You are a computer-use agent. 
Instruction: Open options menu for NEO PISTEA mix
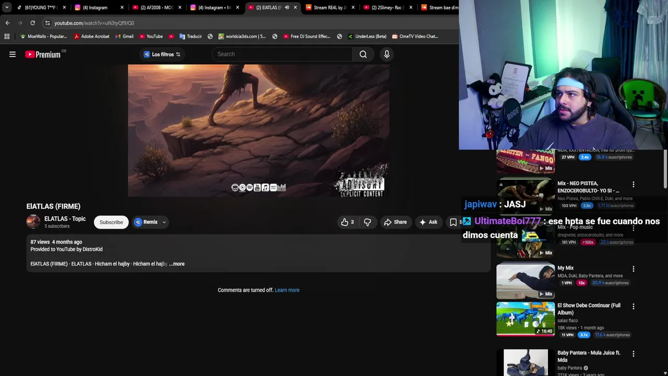point(634,184)
